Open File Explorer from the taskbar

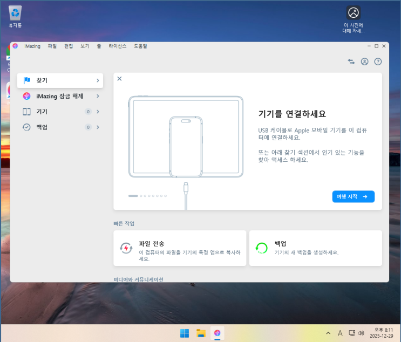coord(201,333)
